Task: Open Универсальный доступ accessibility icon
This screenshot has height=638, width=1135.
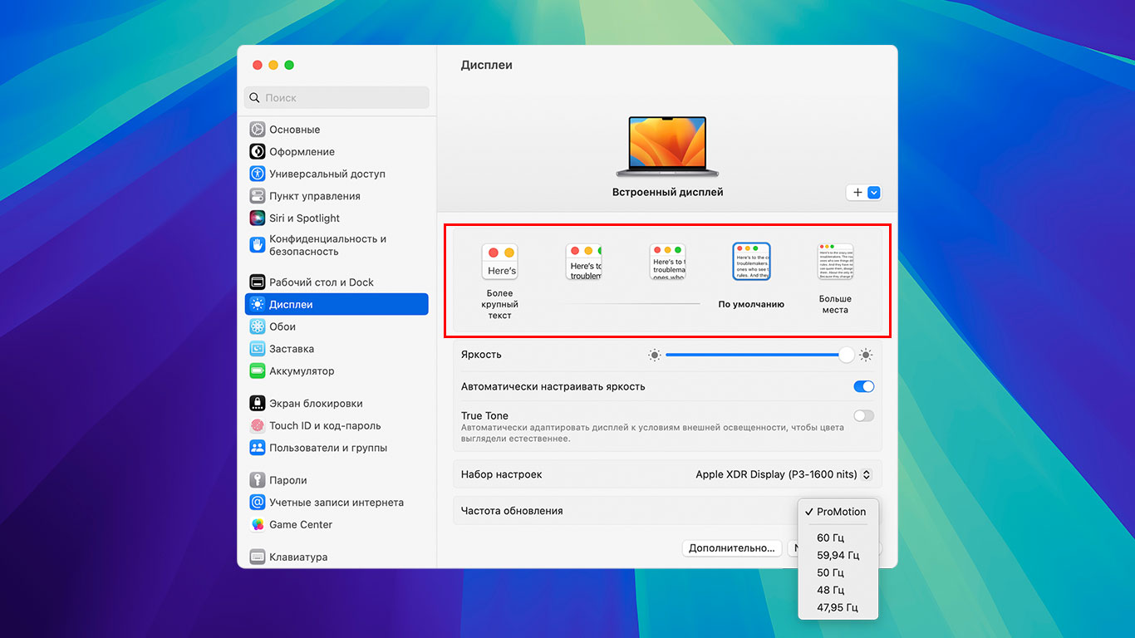Action: (x=257, y=174)
